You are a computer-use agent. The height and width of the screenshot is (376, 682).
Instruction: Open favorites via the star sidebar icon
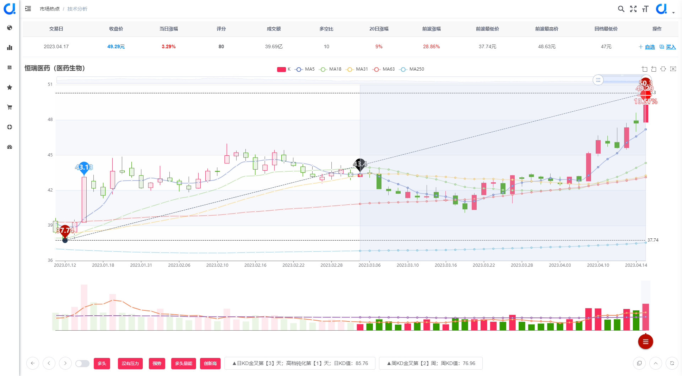[x=10, y=87]
